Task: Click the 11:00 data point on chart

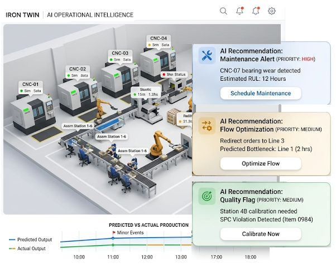Action: coord(113,238)
